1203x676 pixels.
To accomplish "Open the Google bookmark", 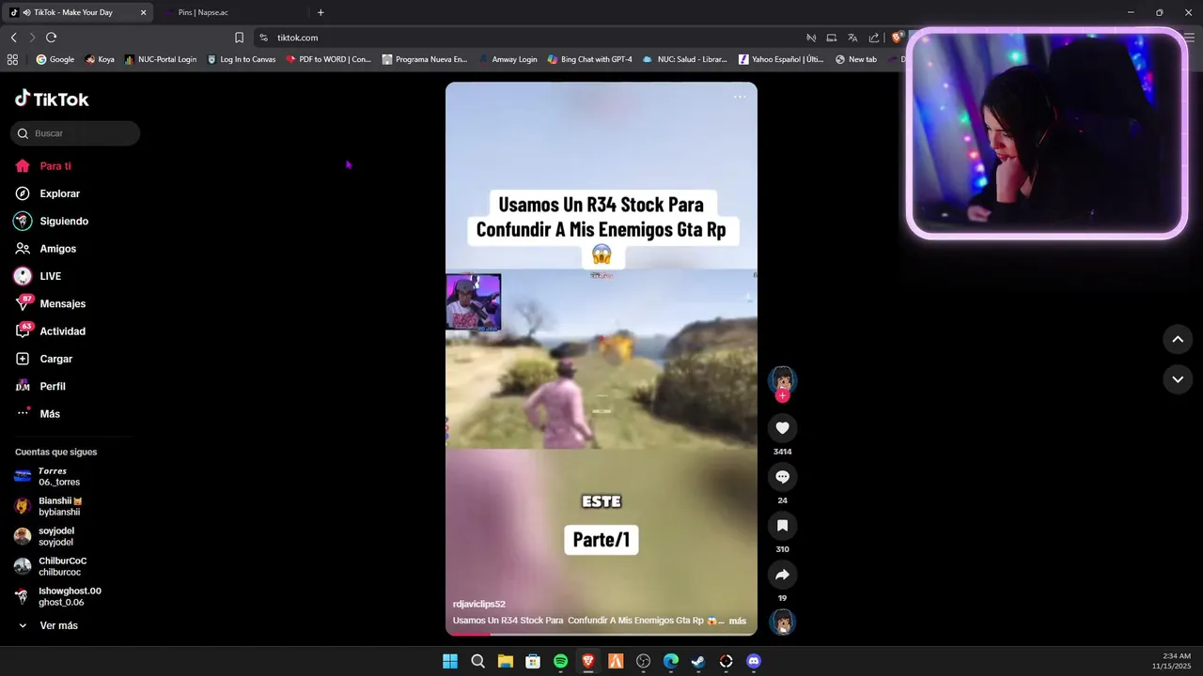I will pos(55,59).
